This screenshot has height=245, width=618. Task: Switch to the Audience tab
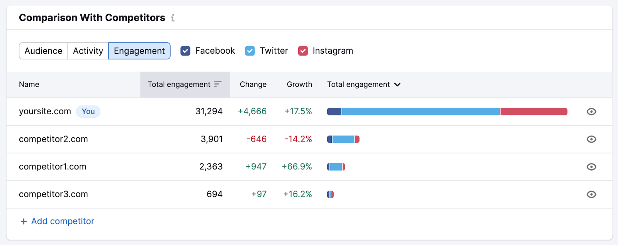pyautogui.click(x=43, y=51)
